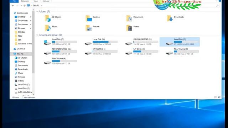This screenshot has width=228, height=128.
Task: Open the Computer ribbon tab
Action: coord(25,1)
